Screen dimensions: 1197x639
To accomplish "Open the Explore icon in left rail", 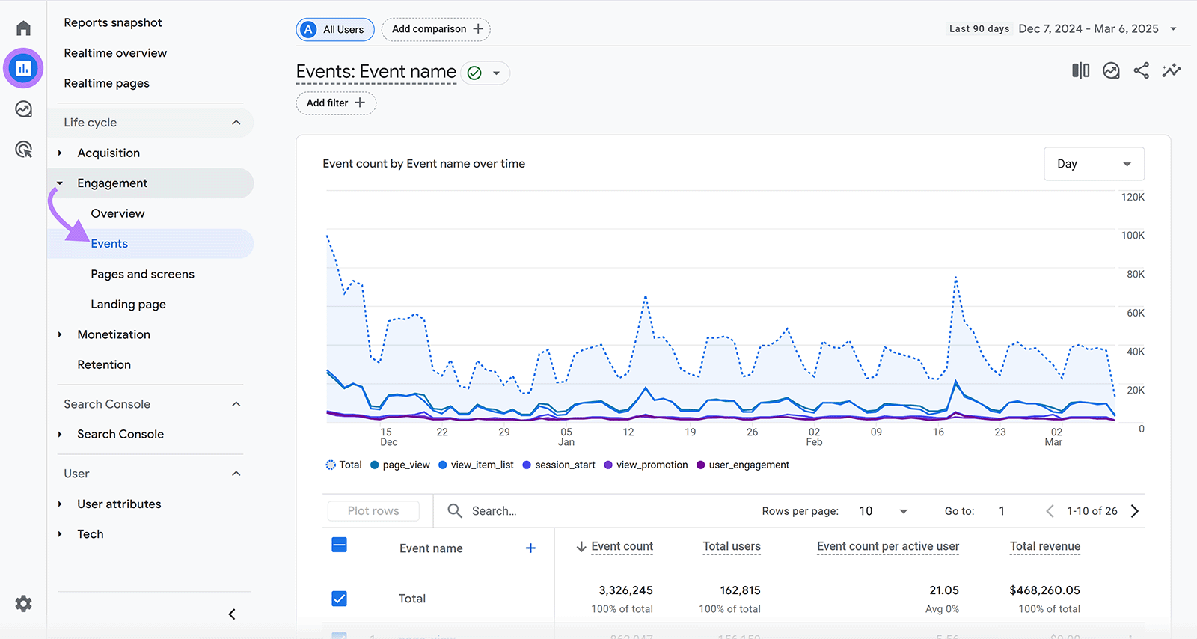I will [x=23, y=109].
